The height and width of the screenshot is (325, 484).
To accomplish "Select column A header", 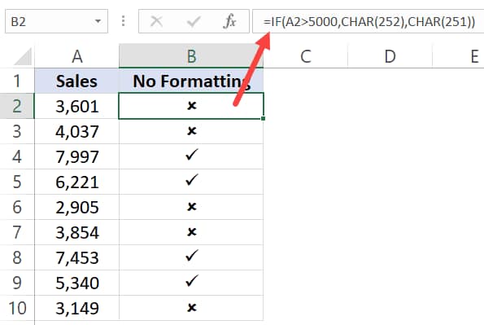I will [x=76, y=56].
